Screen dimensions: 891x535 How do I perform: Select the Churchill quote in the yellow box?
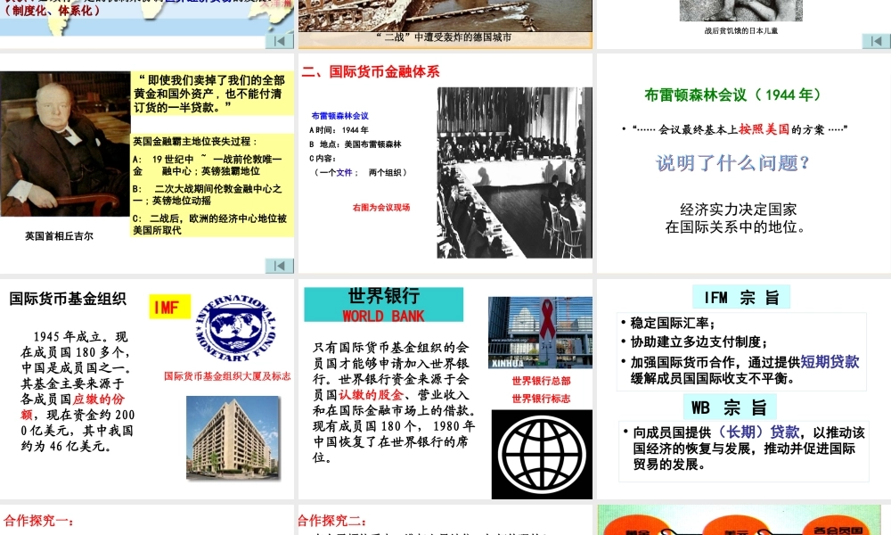[x=212, y=94]
